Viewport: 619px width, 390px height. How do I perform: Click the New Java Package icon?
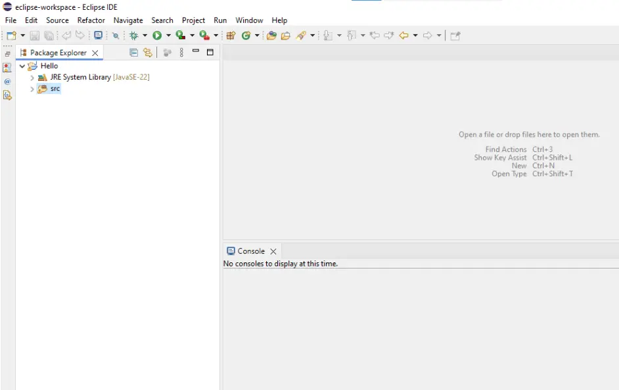231,36
